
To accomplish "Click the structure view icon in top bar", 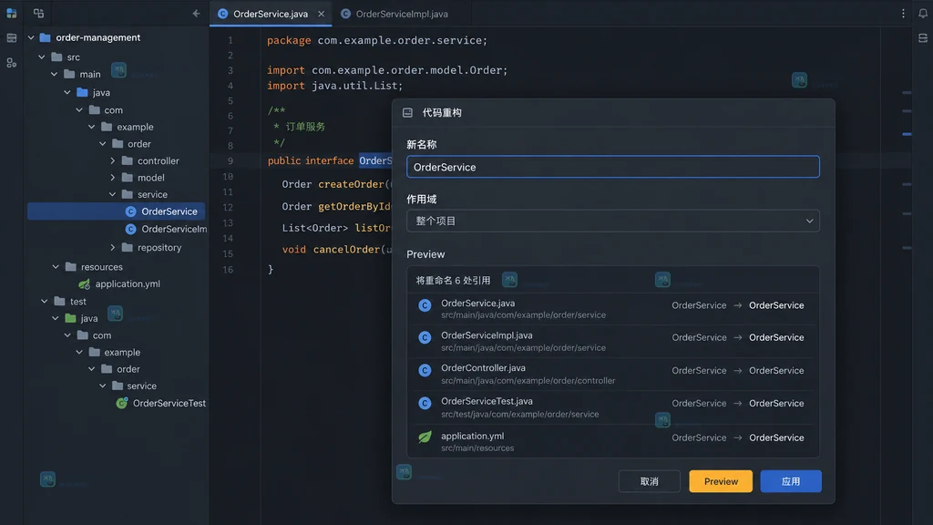I will (x=38, y=13).
